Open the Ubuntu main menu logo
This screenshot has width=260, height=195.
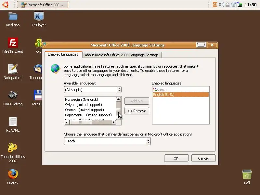5,5
